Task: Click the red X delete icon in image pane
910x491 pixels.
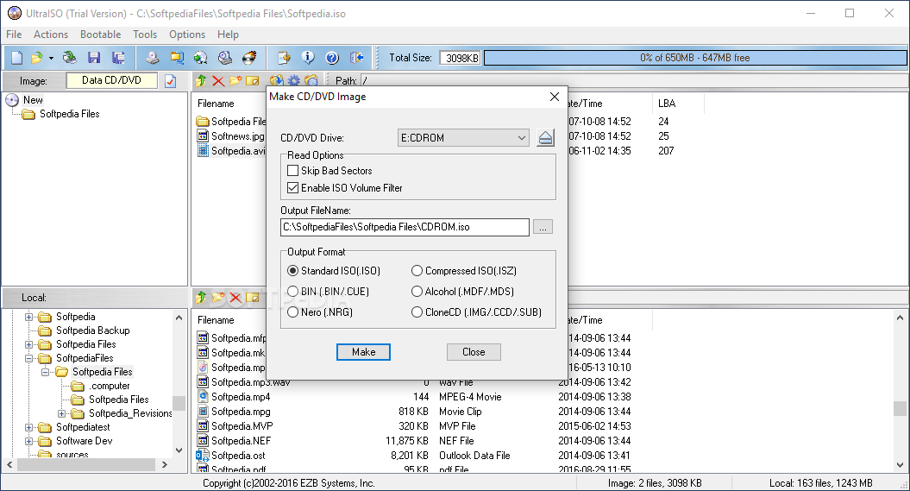Action: click(218, 80)
